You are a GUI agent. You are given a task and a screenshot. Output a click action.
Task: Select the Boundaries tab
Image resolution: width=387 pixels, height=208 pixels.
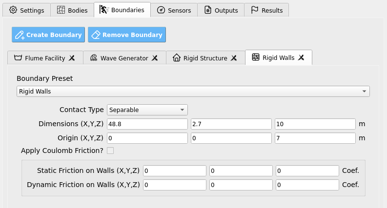pos(122,10)
